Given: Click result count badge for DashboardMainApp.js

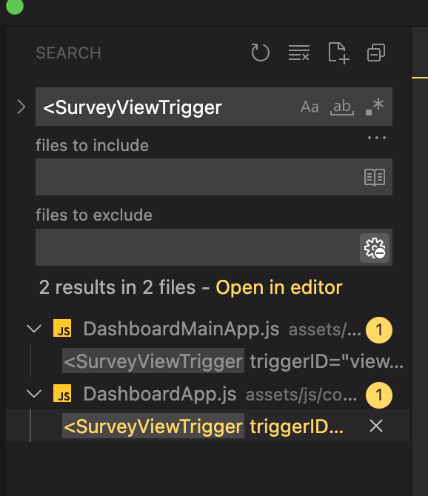Looking at the screenshot, I should tap(379, 330).
